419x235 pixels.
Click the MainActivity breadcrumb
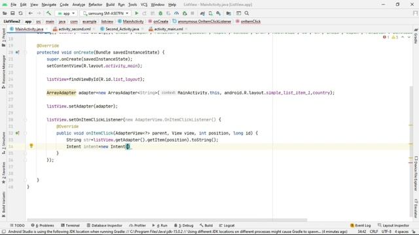[x=131, y=22]
